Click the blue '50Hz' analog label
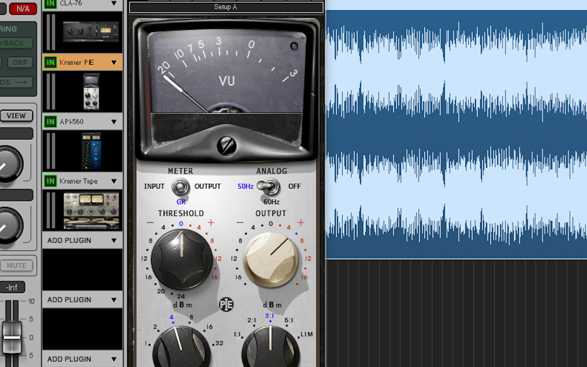587x367 pixels. tap(245, 186)
